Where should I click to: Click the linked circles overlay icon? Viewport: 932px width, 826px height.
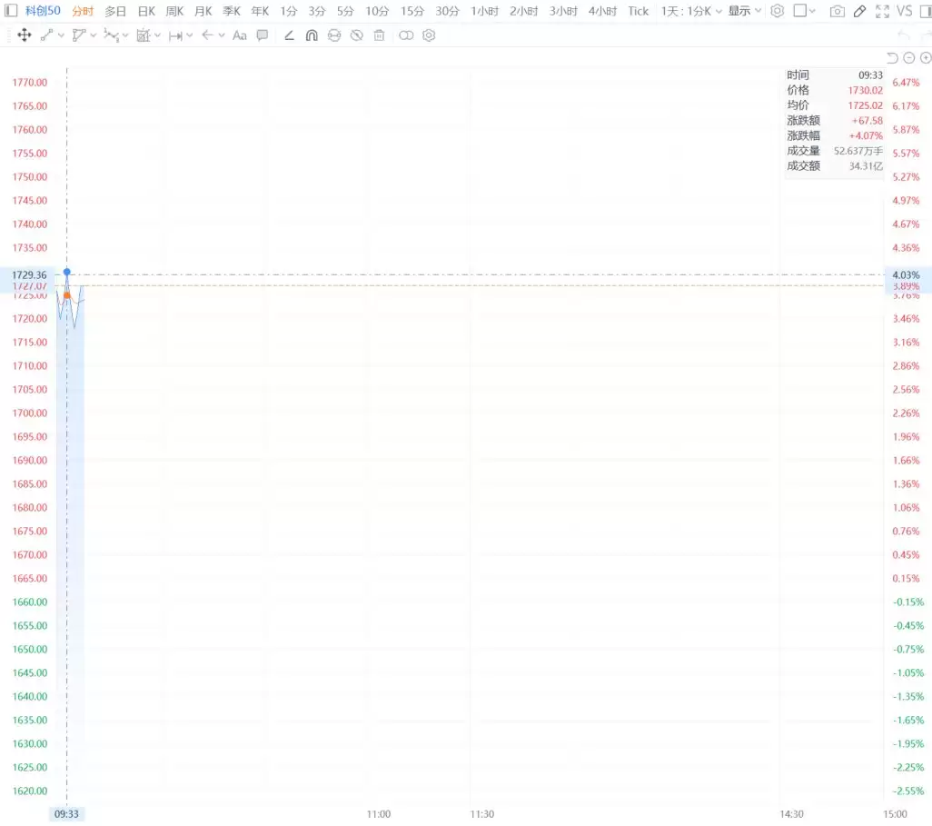coord(406,35)
